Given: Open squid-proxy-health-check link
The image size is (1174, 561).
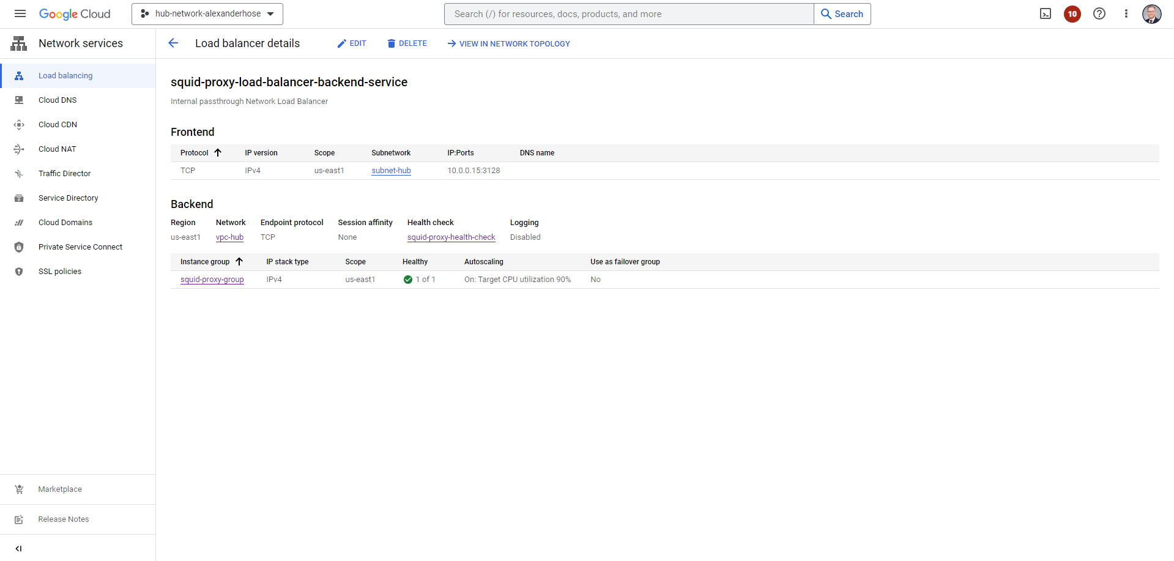Looking at the screenshot, I should (451, 237).
